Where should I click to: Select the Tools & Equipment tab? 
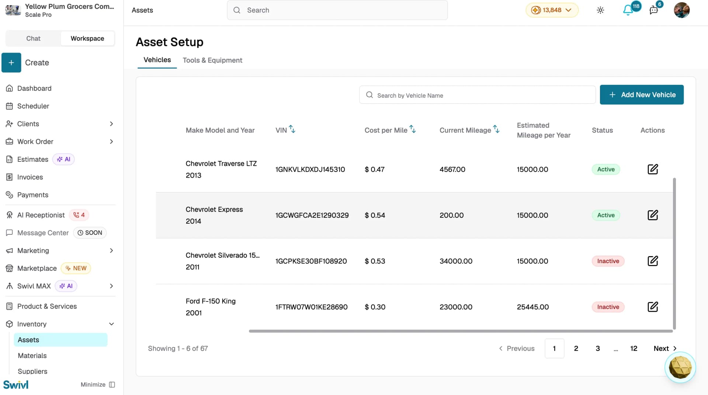click(212, 60)
